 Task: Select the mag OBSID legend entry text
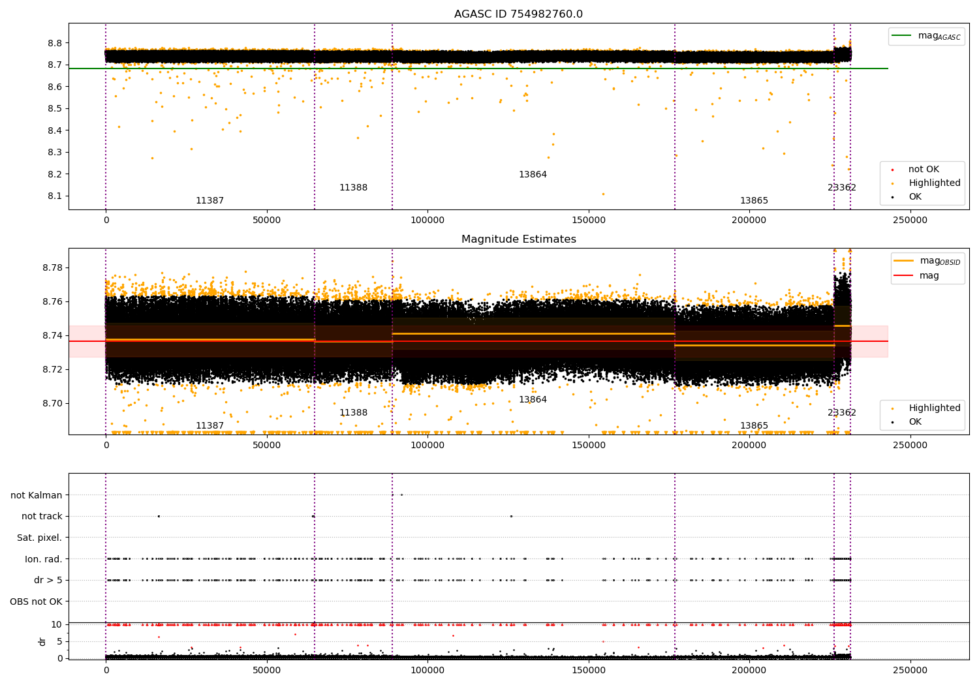click(940, 261)
